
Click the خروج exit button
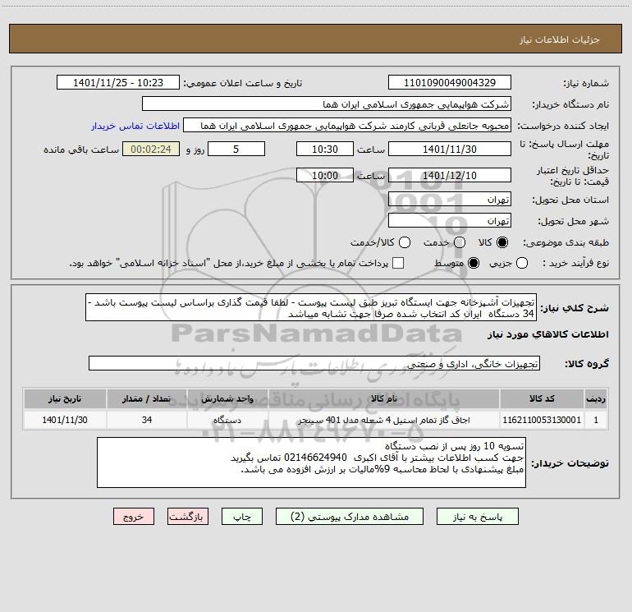[134, 517]
